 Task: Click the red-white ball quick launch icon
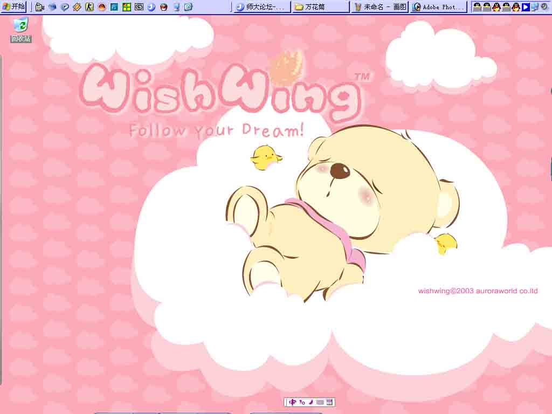(x=164, y=7)
